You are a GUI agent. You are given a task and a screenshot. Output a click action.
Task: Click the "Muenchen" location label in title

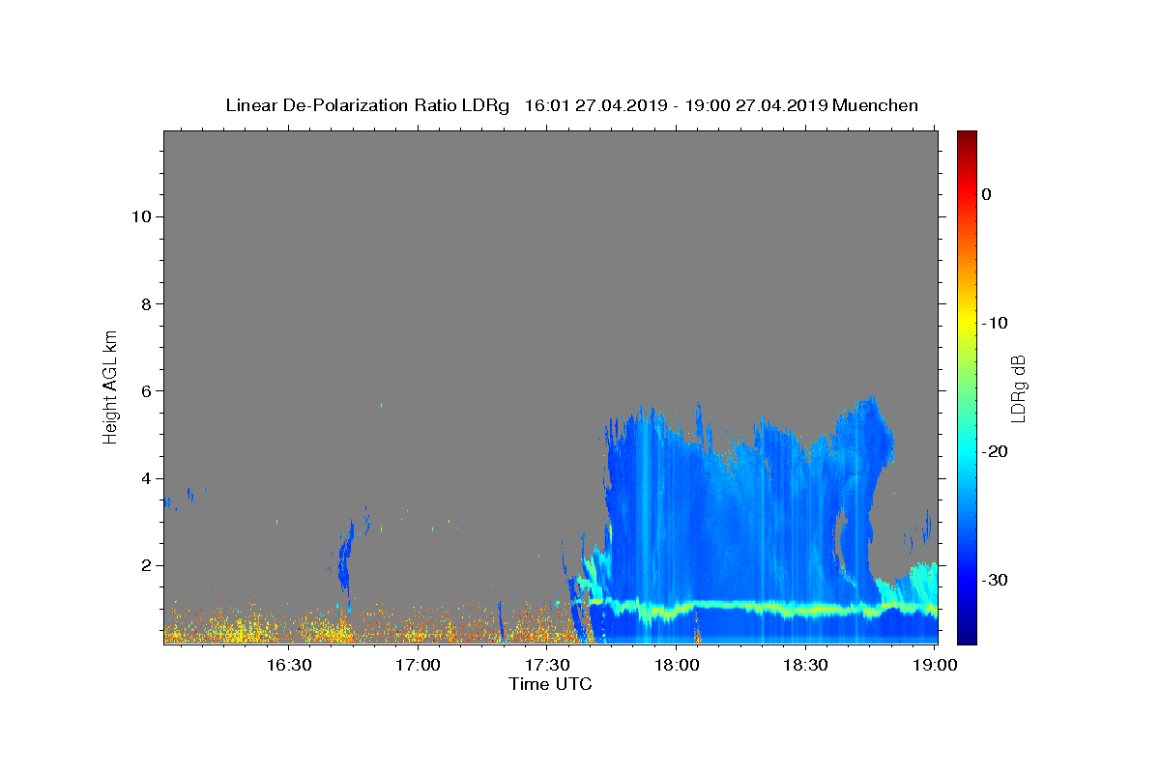coord(876,105)
